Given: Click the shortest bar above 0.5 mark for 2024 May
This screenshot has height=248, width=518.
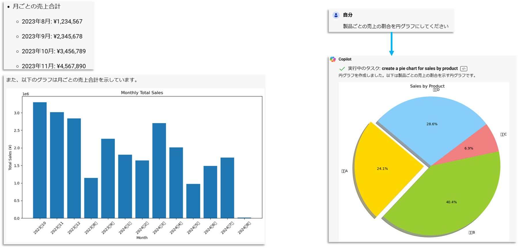Looking at the screenshot, I should [x=193, y=201].
